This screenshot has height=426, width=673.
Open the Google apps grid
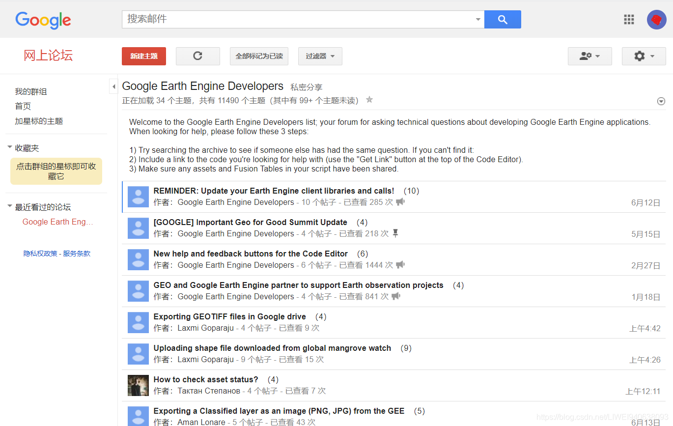click(x=629, y=20)
